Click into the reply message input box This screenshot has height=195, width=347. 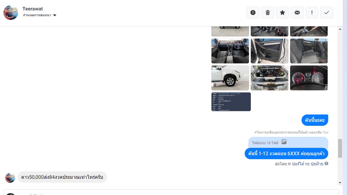pos(171,192)
